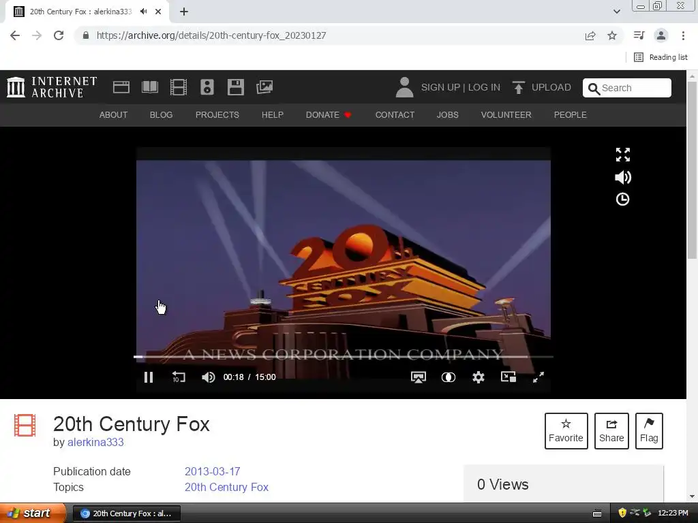The height and width of the screenshot is (523, 698).
Task: Open the BLOG menu item
Action: 161,114
